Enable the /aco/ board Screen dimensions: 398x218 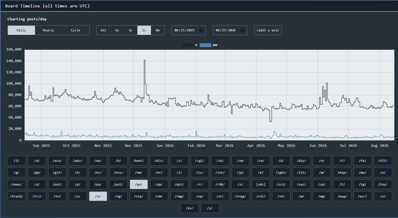click(x=57, y=161)
